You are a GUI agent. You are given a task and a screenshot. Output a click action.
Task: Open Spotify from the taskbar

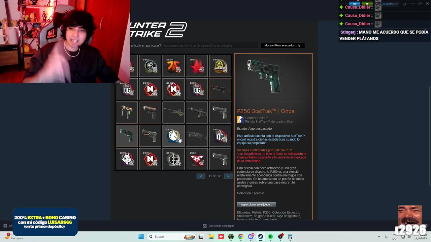pyautogui.click(x=270, y=237)
